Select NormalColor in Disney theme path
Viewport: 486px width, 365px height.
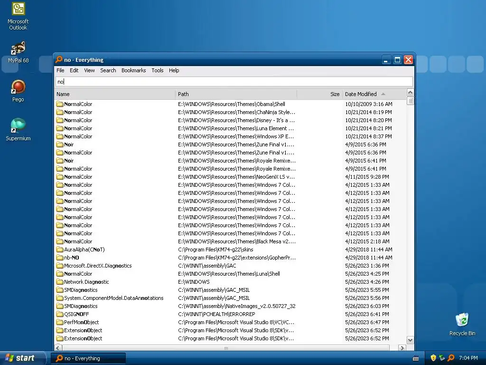click(78, 120)
